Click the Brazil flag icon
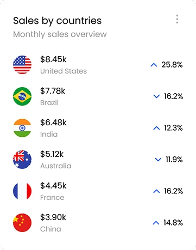196x250 pixels. pyautogui.click(x=22, y=96)
